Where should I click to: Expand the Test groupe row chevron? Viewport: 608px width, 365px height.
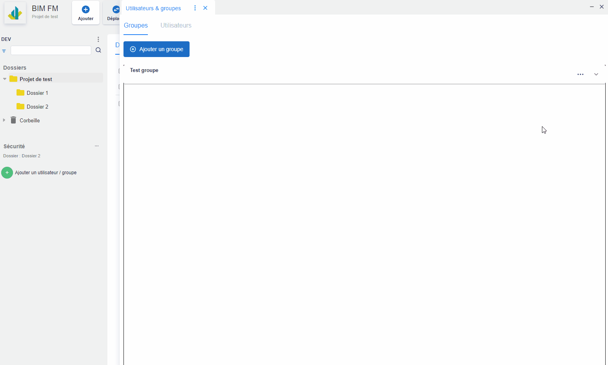(x=596, y=74)
